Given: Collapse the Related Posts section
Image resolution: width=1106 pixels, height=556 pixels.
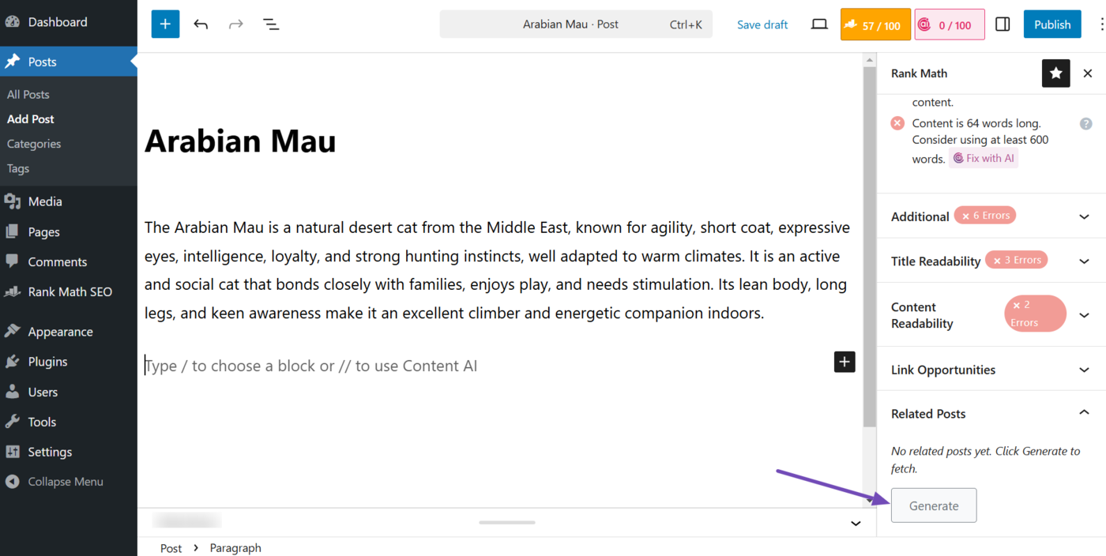Looking at the screenshot, I should coord(1084,413).
